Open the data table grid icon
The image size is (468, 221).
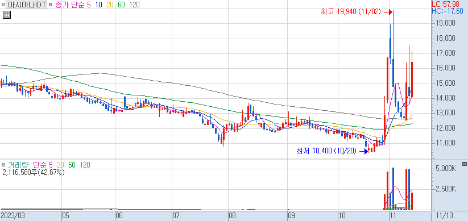(7, 15)
